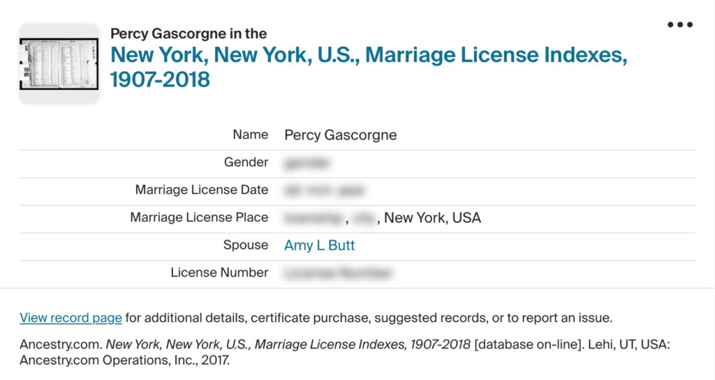
Task: Click the blurred city in Marriage License Place
Action: 364,218
